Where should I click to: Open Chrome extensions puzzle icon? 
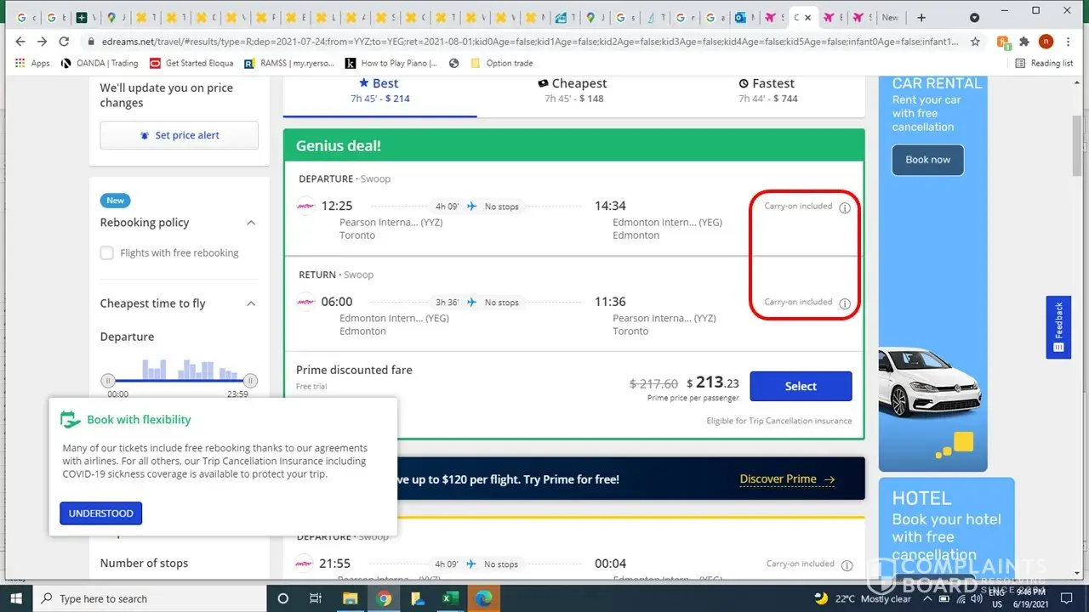[x=1024, y=42]
